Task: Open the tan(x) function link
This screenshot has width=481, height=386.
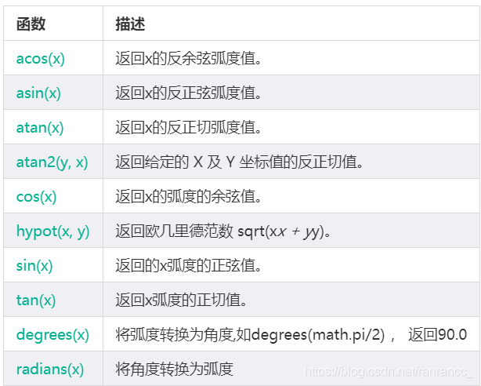Action: pyautogui.click(x=36, y=300)
